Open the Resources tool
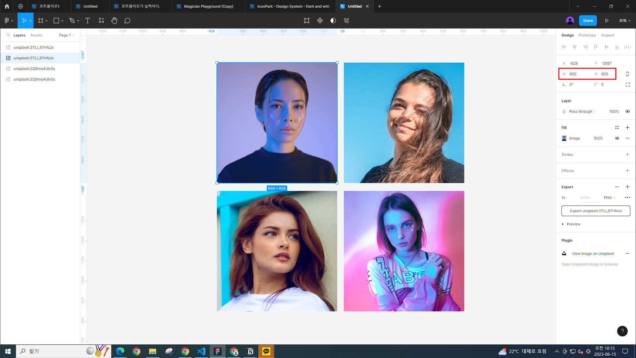This screenshot has height=358, width=636. coord(101,21)
